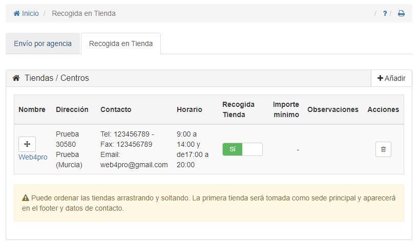Click the drag handle for Web4pro store
This screenshot has width=420, height=248.
27,144
